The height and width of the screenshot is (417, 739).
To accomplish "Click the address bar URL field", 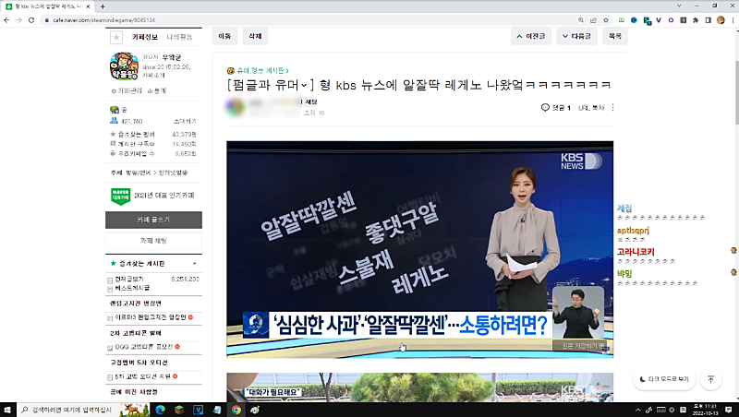I will (x=311, y=20).
